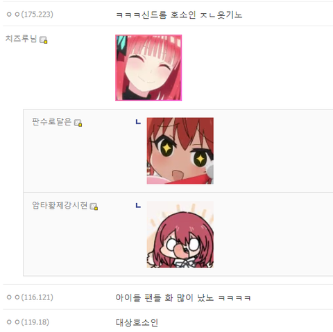The image size is (333, 332).
Task: Open the sparkling-eyed red-haired sticker
Action: point(180,151)
